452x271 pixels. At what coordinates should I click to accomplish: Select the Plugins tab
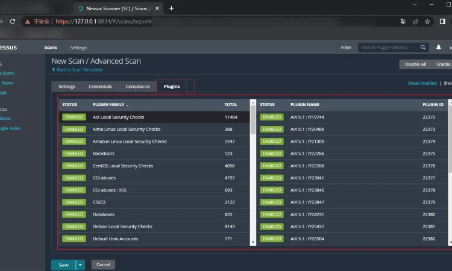pos(172,86)
